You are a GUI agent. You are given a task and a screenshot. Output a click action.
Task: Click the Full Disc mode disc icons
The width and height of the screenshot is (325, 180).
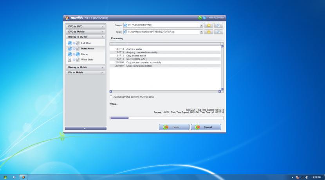pyautogui.click(x=74, y=43)
